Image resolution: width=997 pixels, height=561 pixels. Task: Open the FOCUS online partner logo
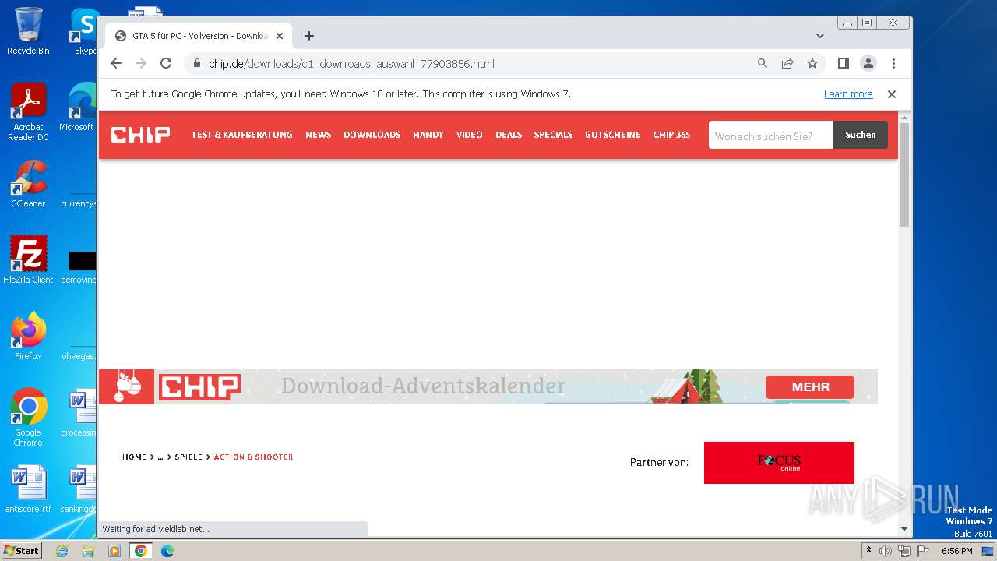tap(779, 463)
